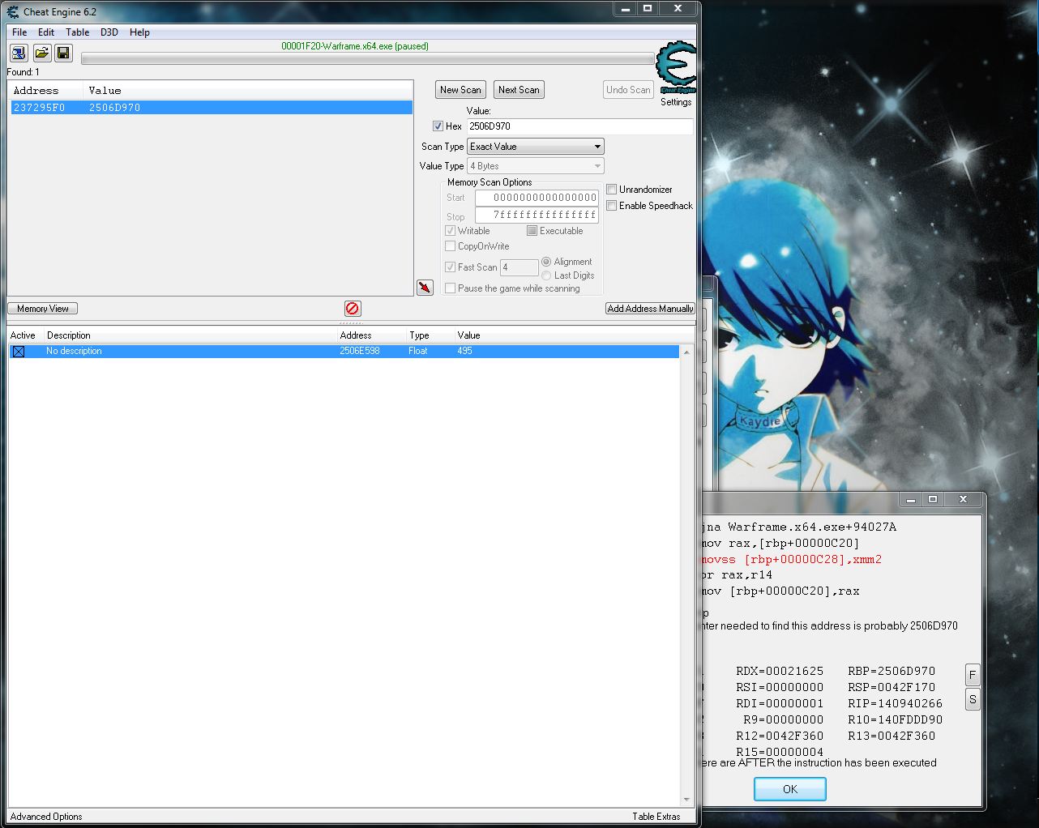Click the open process computer icon
The width and height of the screenshot is (1039, 828).
[19, 53]
